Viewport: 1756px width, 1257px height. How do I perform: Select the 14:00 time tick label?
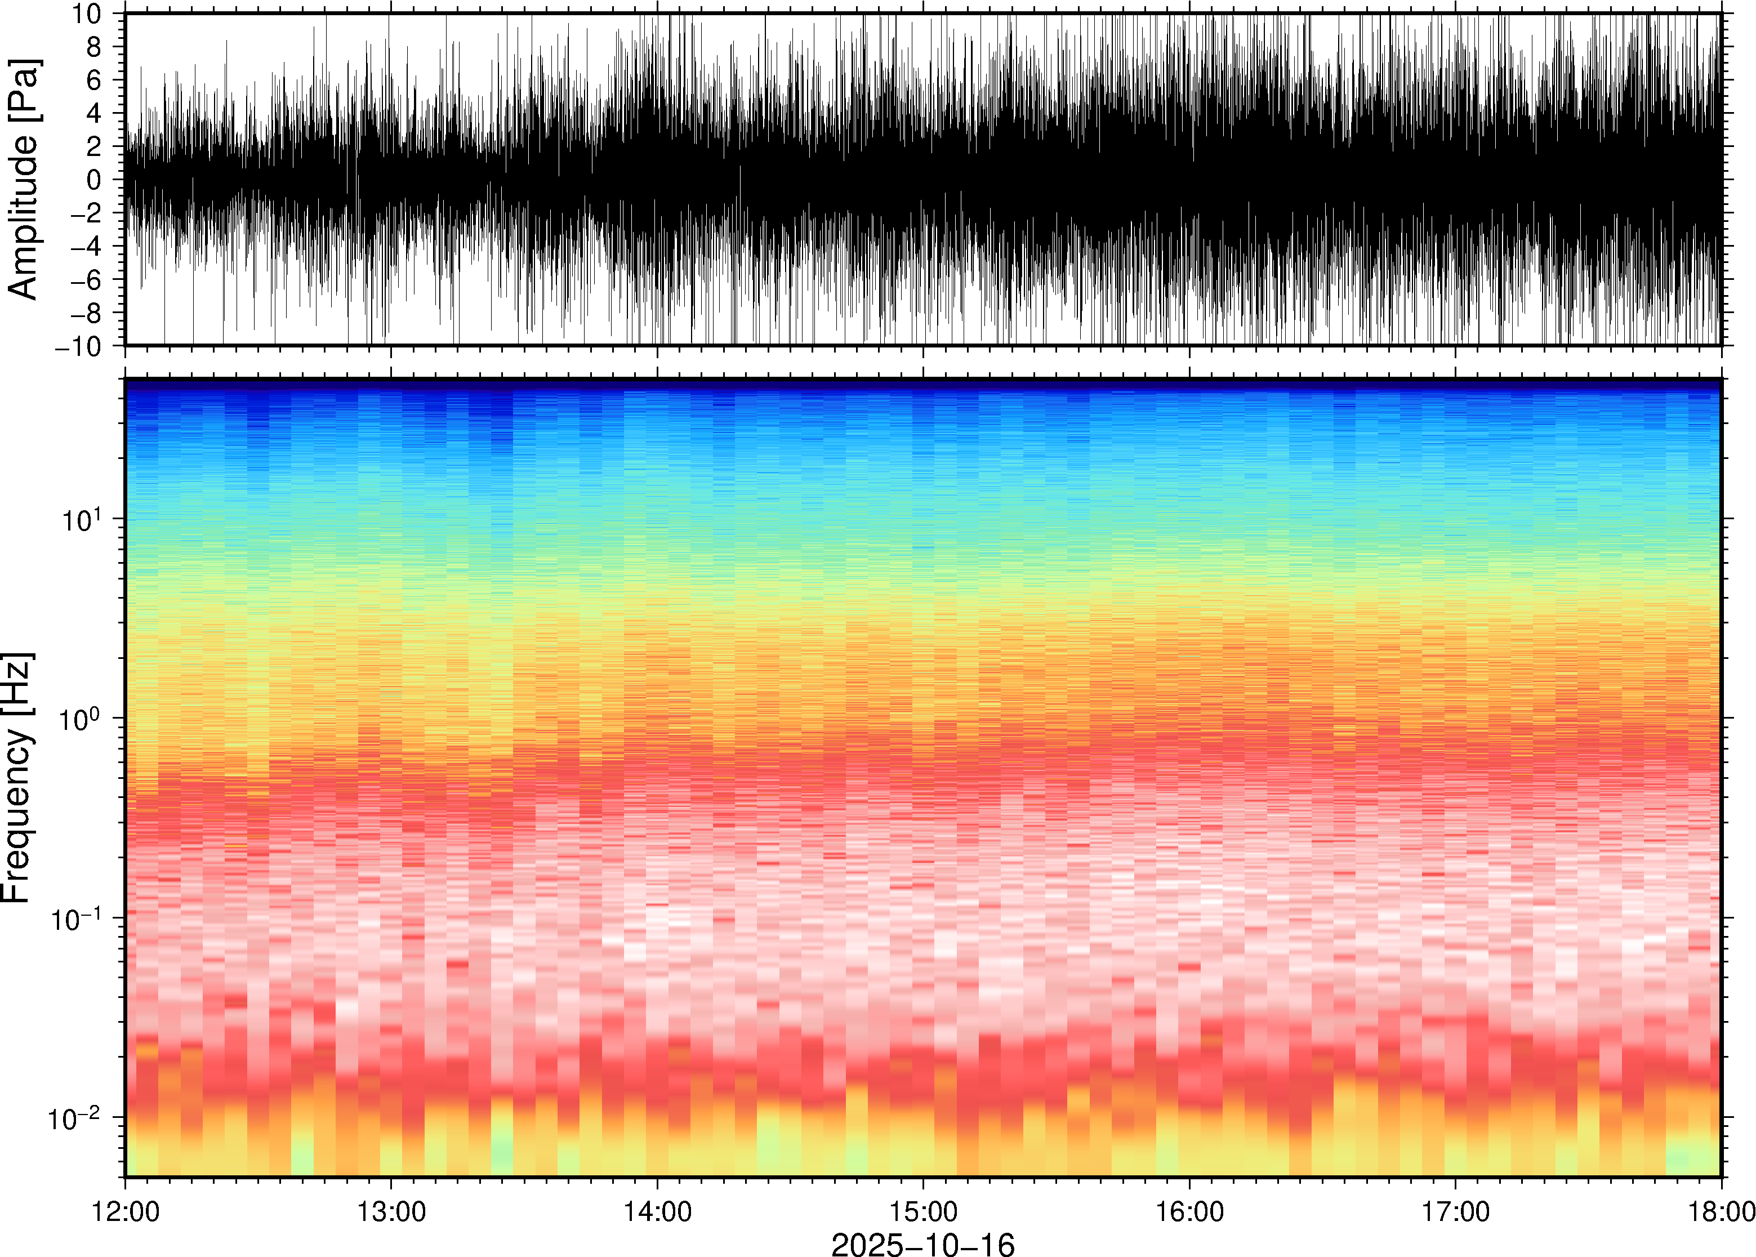pos(657,1211)
